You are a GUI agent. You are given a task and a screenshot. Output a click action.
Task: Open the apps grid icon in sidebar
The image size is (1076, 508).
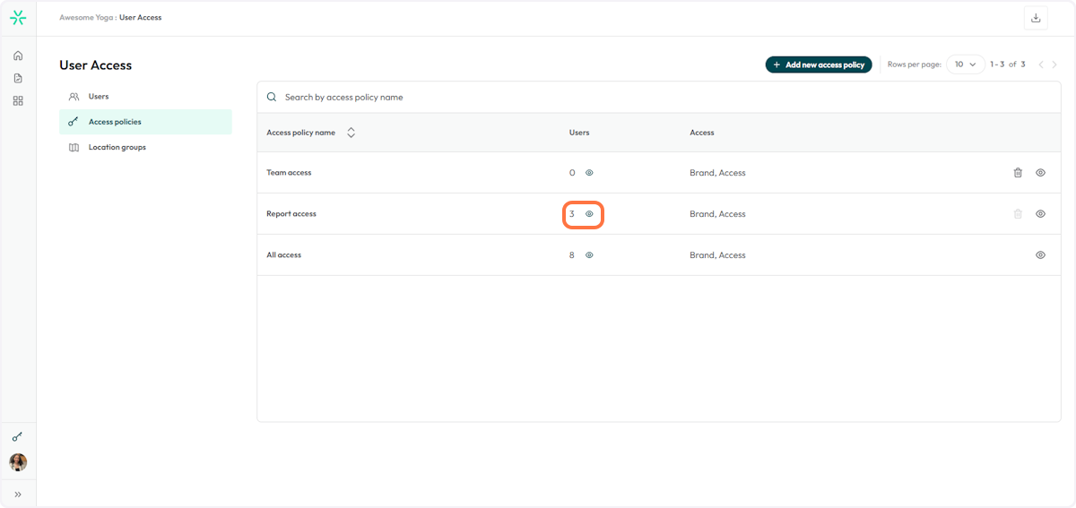(x=18, y=101)
